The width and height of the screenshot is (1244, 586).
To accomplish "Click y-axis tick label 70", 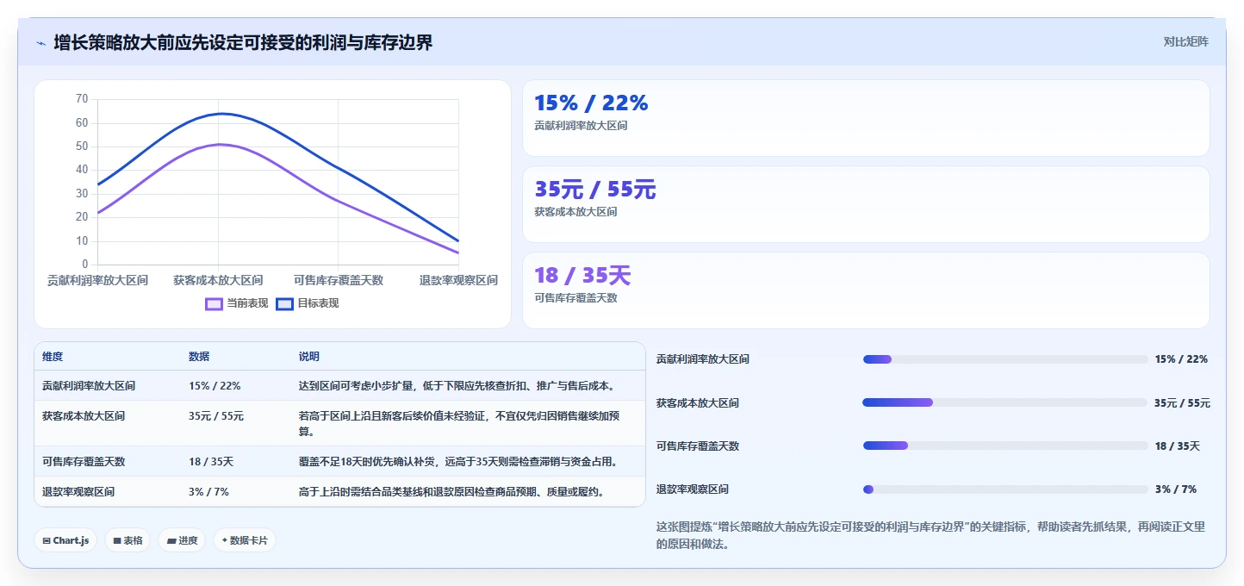I will pyautogui.click(x=82, y=99).
